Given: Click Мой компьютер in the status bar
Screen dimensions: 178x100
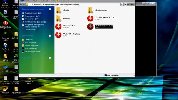Looking at the screenshot, I should [x=112, y=75].
